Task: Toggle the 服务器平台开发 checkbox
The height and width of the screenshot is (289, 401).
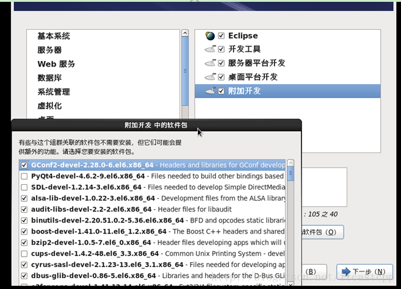Action: click(x=221, y=63)
